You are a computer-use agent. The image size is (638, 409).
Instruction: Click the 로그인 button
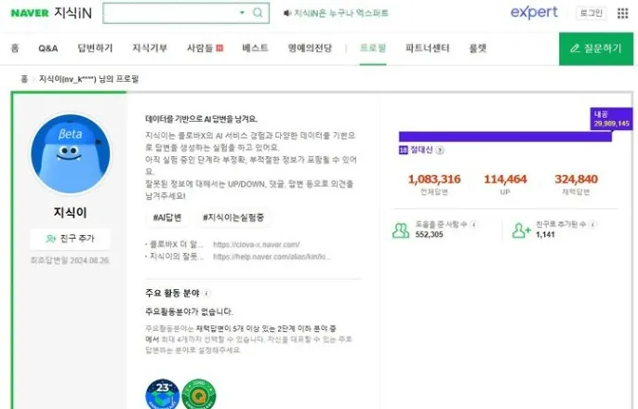point(591,13)
